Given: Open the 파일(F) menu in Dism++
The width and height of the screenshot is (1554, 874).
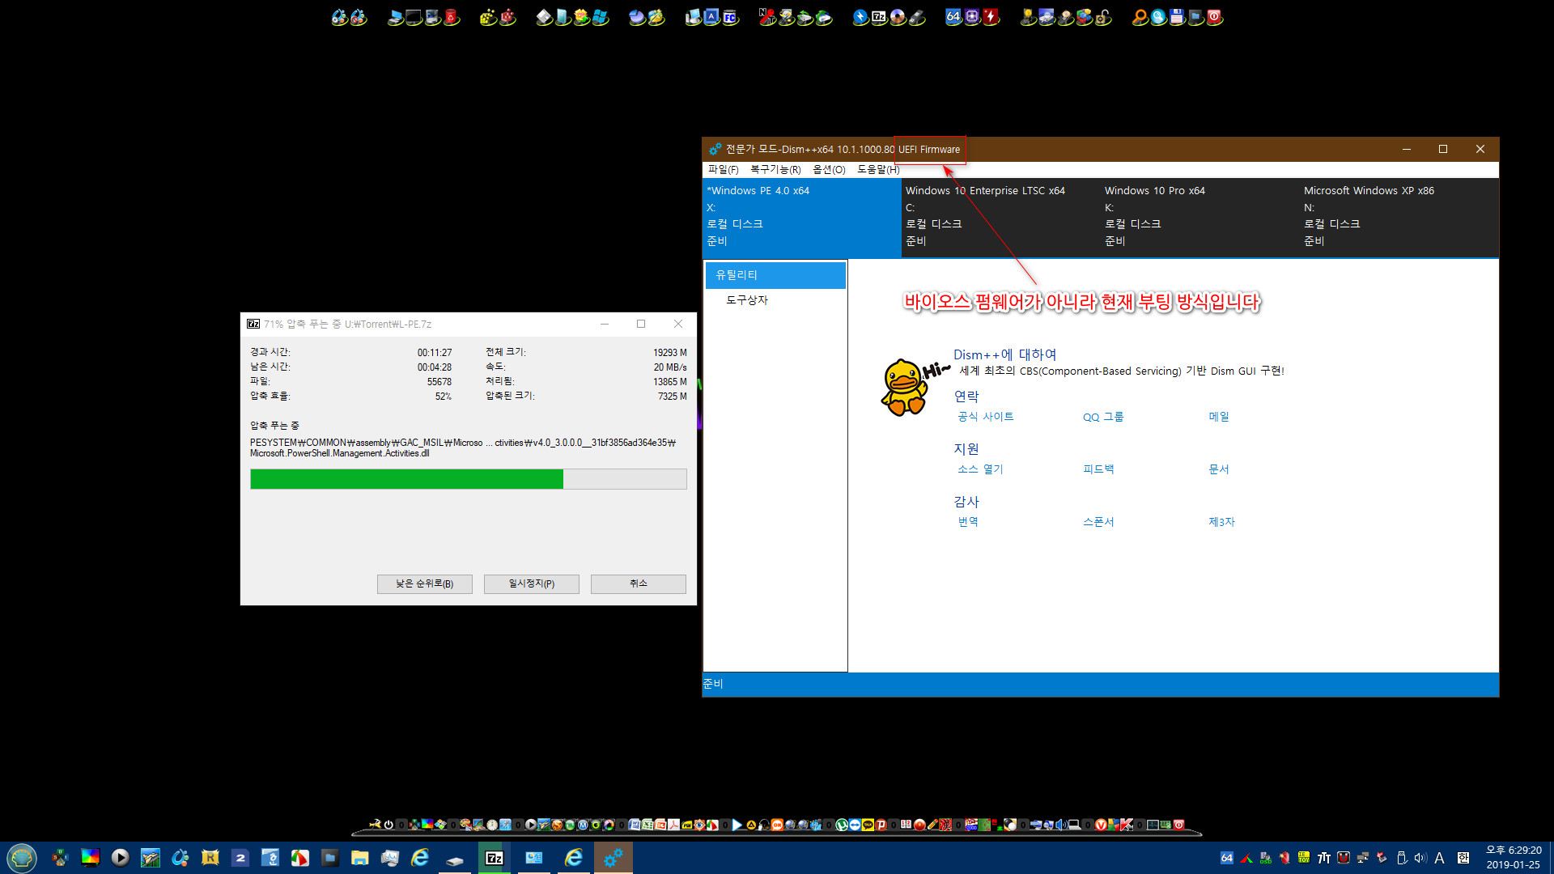Looking at the screenshot, I should 723,170.
